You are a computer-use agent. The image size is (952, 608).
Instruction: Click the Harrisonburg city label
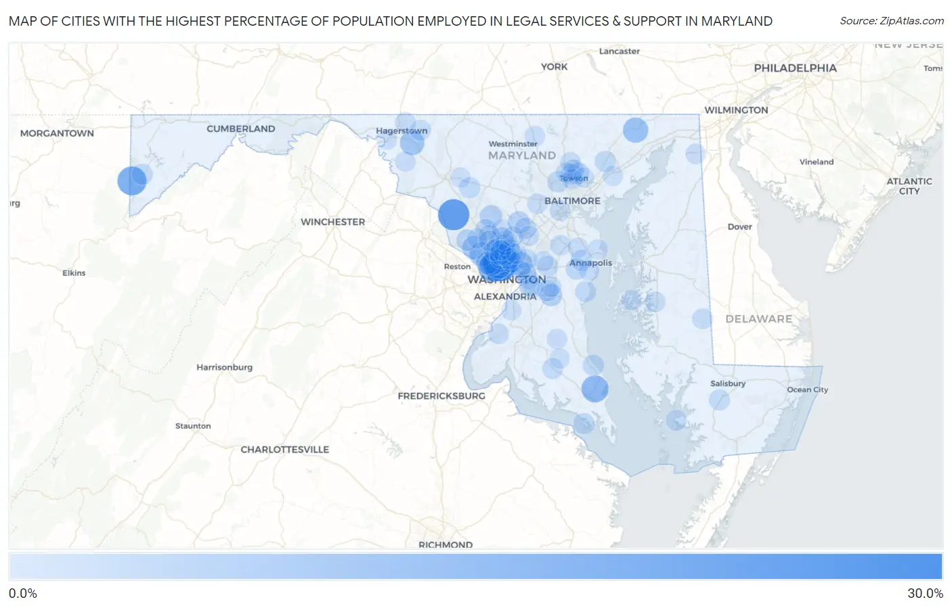pos(224,367)
